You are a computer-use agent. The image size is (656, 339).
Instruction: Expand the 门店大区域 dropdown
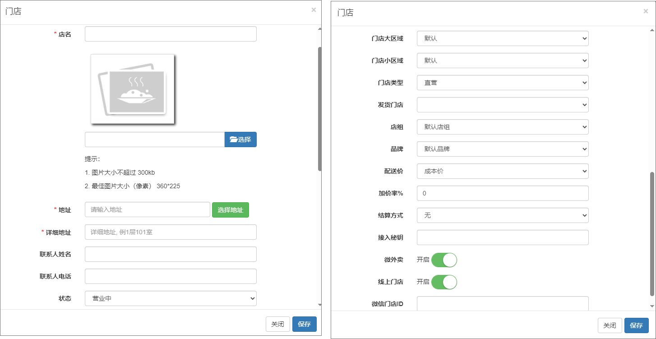point(503,39)
